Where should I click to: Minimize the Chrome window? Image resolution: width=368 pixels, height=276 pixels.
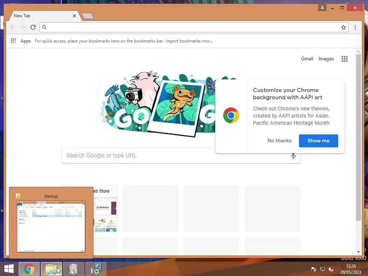click(x=332, y=8)
